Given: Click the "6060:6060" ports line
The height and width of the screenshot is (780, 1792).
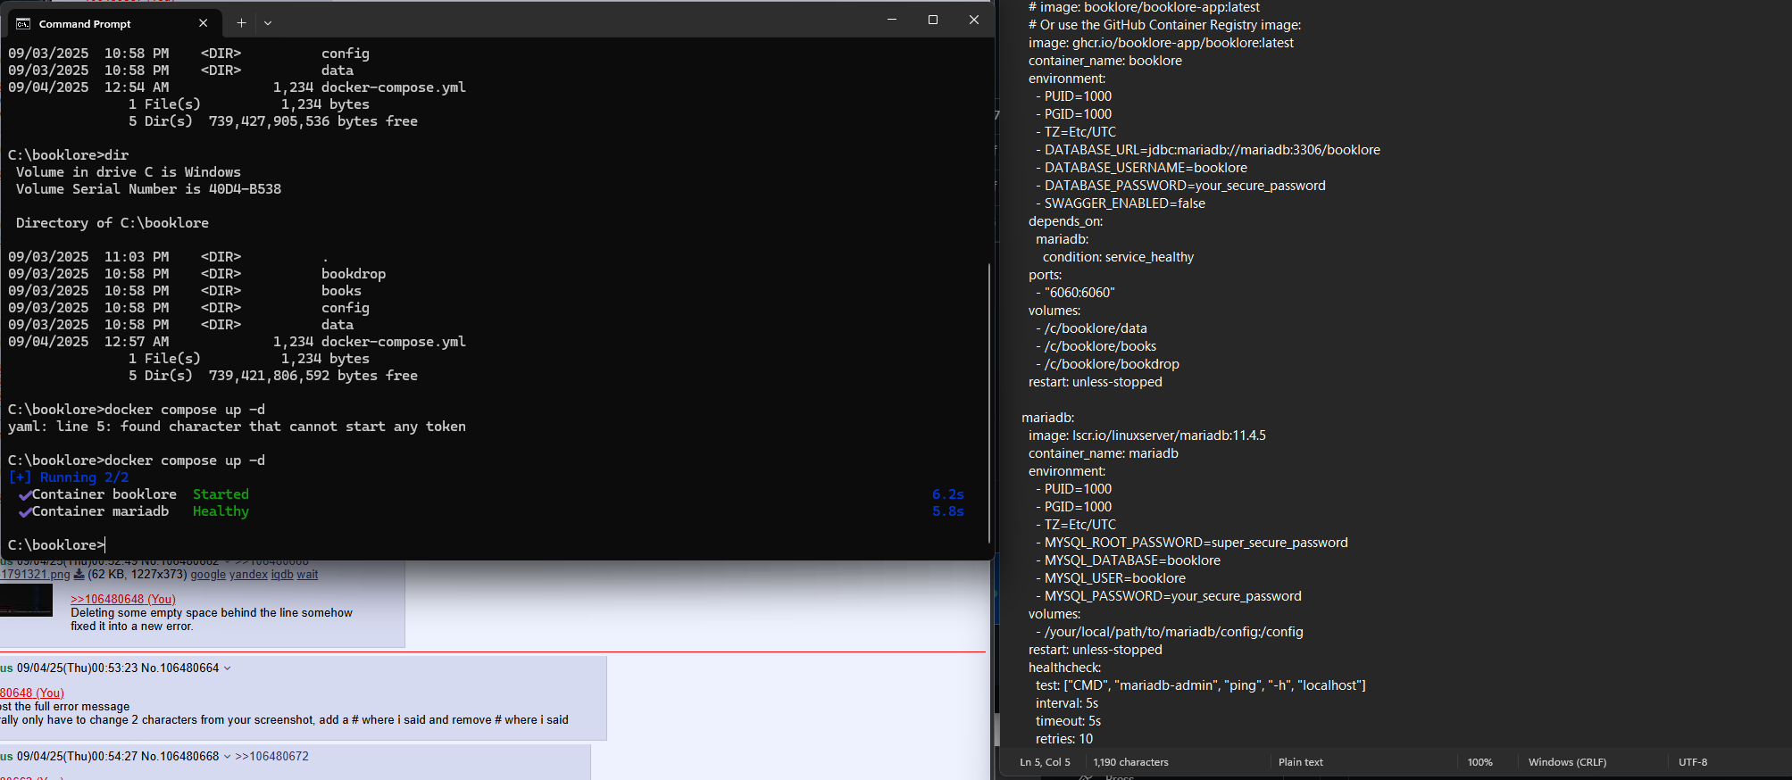Looking at the screenshot, I should coord(1075,293).
